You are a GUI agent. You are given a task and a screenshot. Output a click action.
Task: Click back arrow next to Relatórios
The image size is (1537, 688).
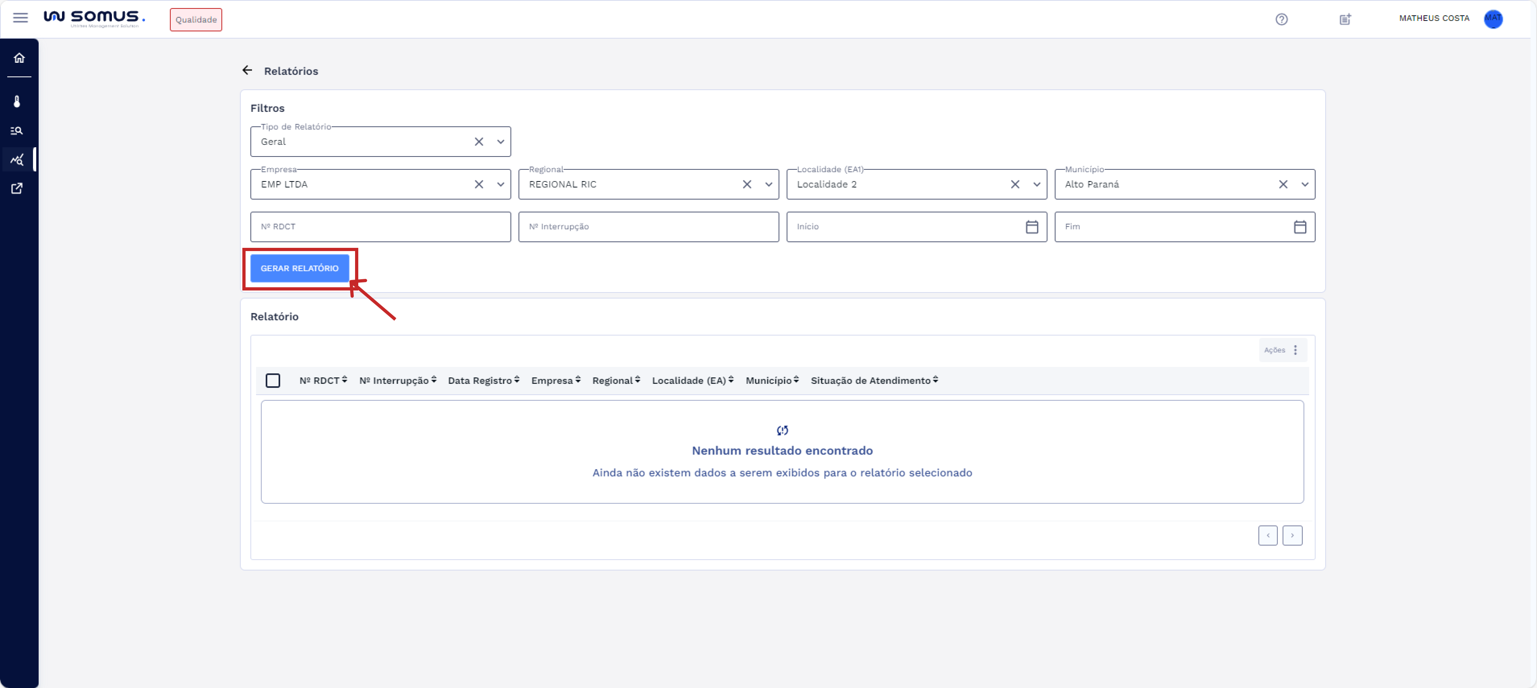coord(248,70)
